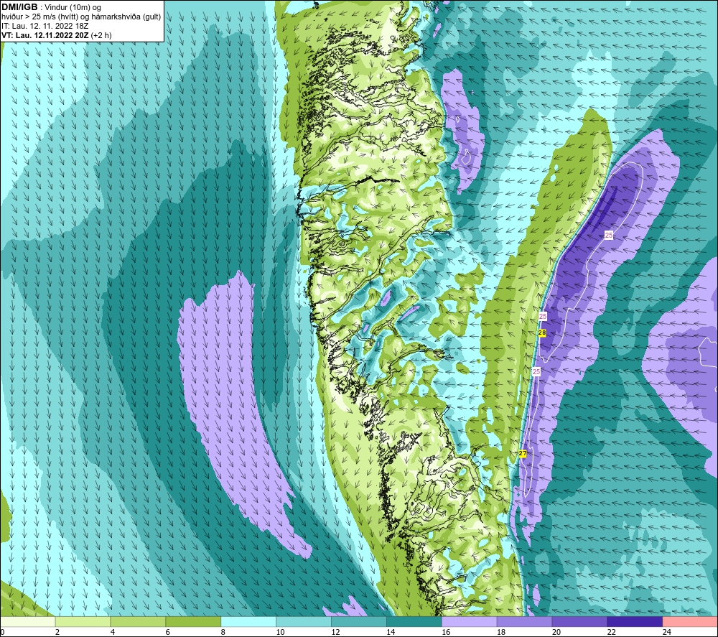Pick the 6–8 m/s dark green swatch
This screenshot has height=637, width=718.
tap(193, 621)
